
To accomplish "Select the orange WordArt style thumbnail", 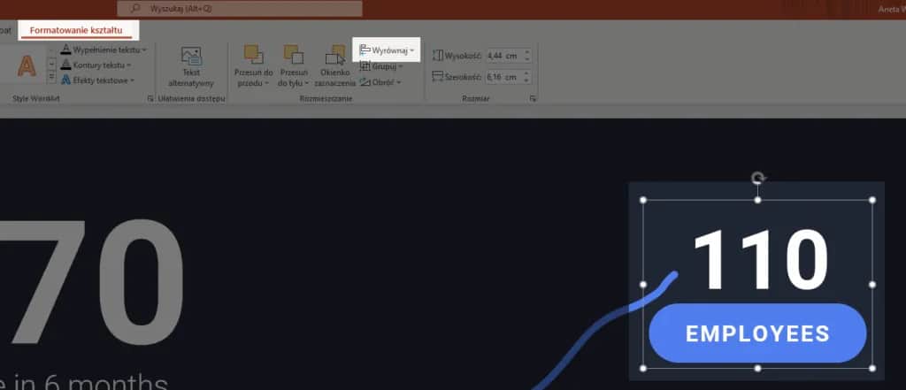I will (27, 65).
